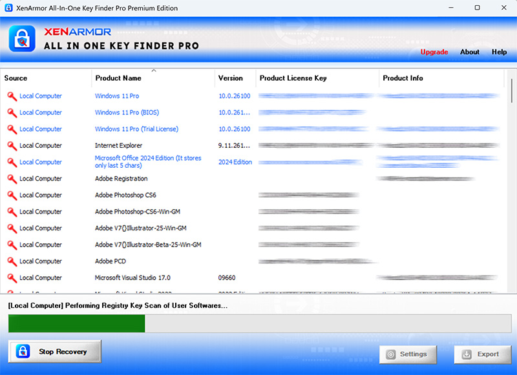
Task: Click the blurred product info for Visual Studio 17.0
Action: [x=437, y=278]
